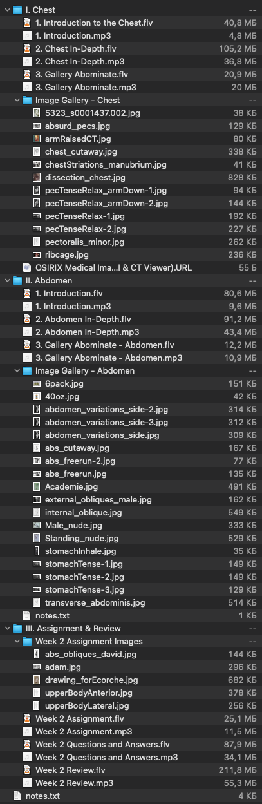This screenshot has width=262, height=804.
Task: Click the dissection_chest.jpg thumbnail icon
Action: coord(37,177)
